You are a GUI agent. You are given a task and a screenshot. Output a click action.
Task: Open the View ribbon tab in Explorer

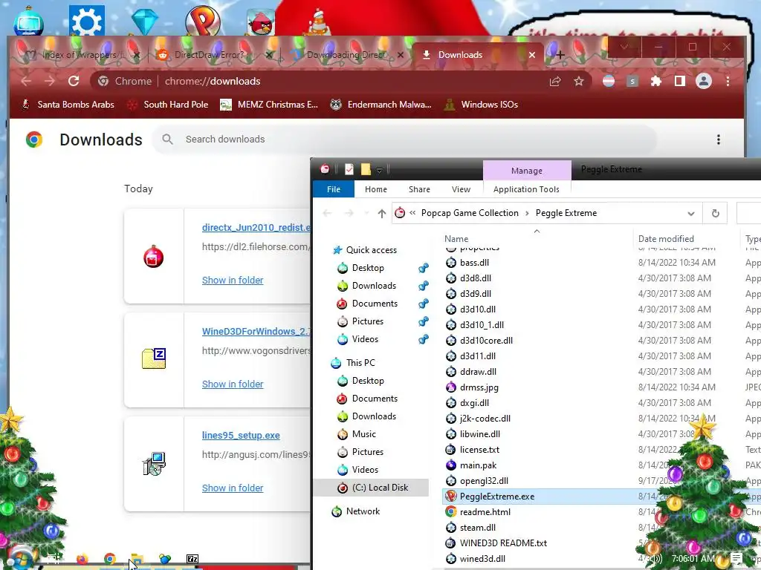click(461, 189)
